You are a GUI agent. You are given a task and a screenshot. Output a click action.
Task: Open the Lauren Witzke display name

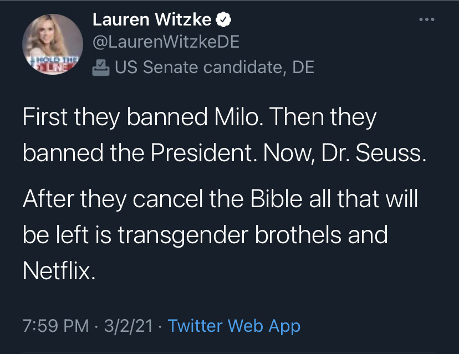click(x=152, y=20)
